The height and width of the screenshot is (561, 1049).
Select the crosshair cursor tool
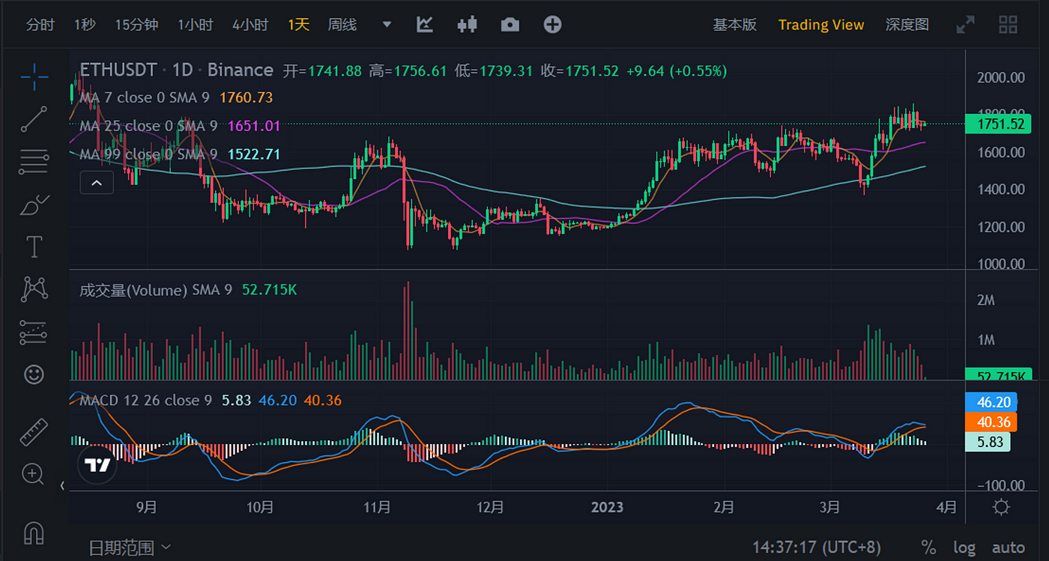pyautogui.click(x=34, y=77)
